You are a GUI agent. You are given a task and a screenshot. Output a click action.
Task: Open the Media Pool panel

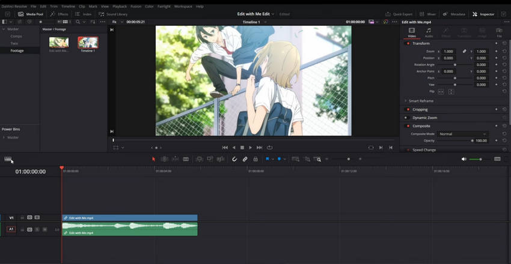[31, 14]
